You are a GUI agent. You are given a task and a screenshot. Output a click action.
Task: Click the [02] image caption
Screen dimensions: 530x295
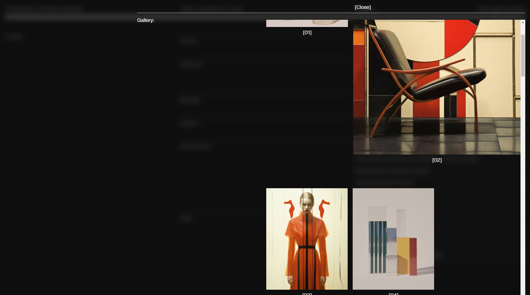click(x=437, y=160)
